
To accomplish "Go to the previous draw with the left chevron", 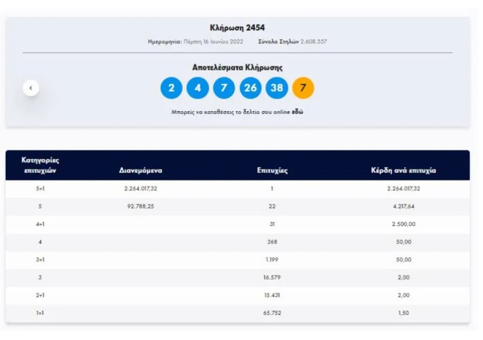I will (31, 88).
